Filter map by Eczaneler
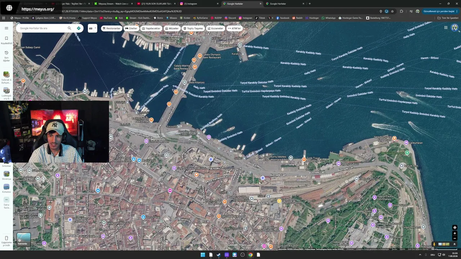 (x=215, y=28)
